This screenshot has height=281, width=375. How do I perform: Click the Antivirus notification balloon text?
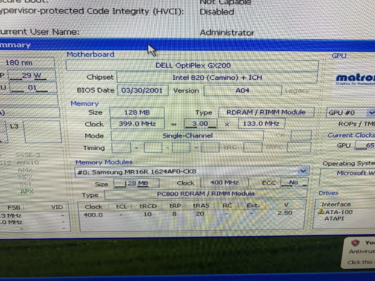(x=362, y=251)
